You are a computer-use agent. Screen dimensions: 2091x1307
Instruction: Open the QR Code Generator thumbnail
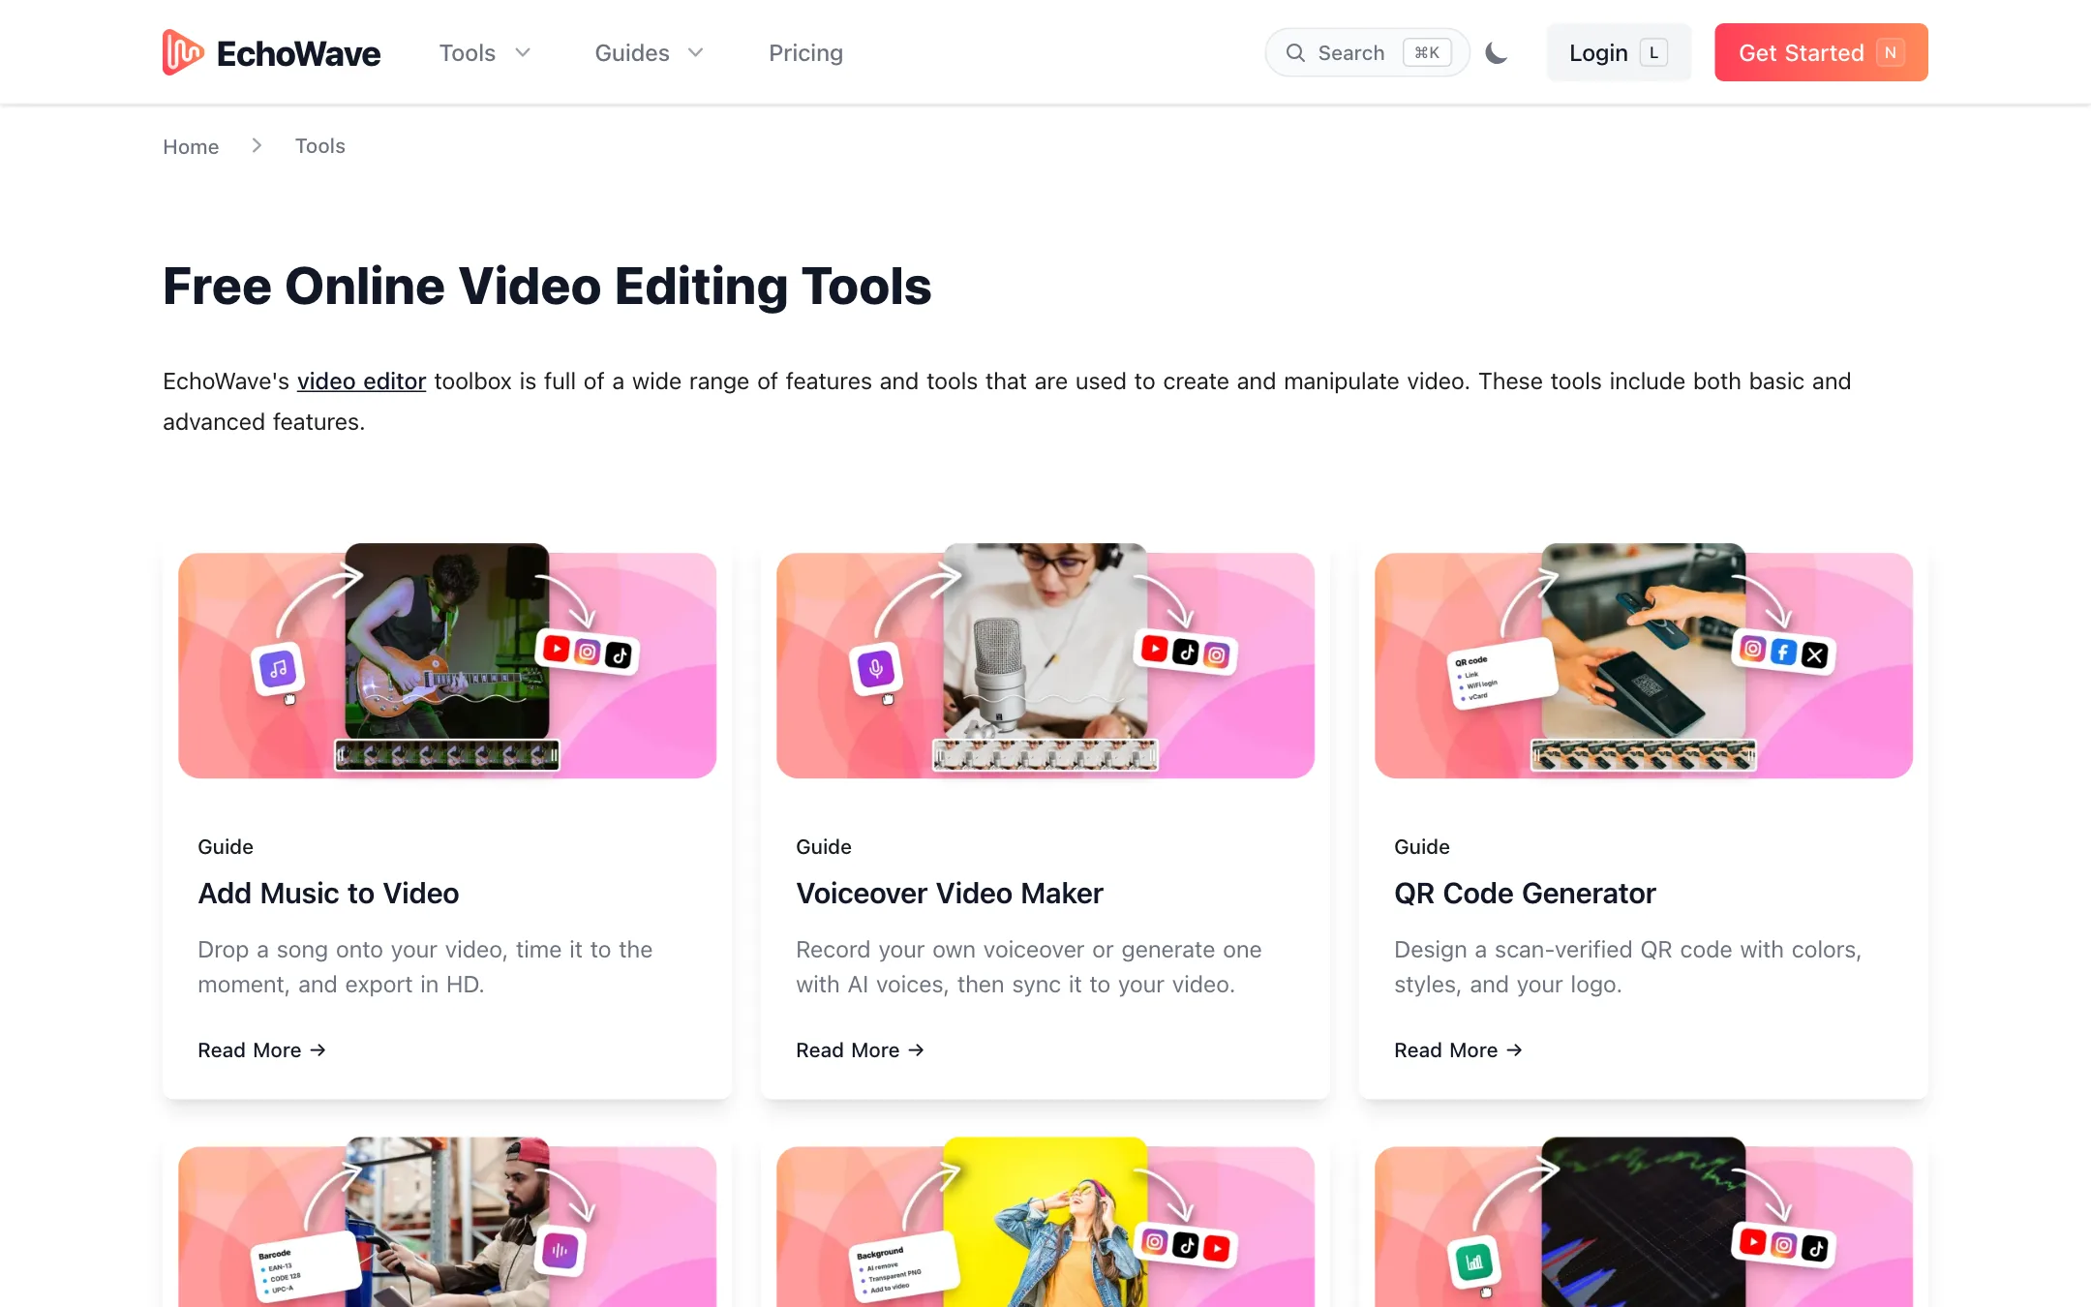tap(1644, 660)
